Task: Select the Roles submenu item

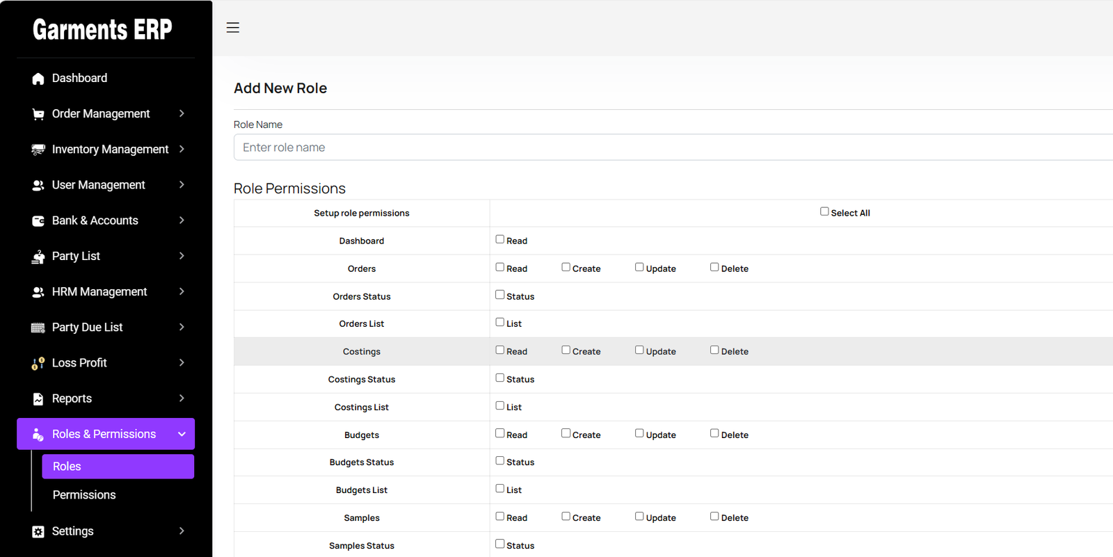Action: (x=67, y=467)
